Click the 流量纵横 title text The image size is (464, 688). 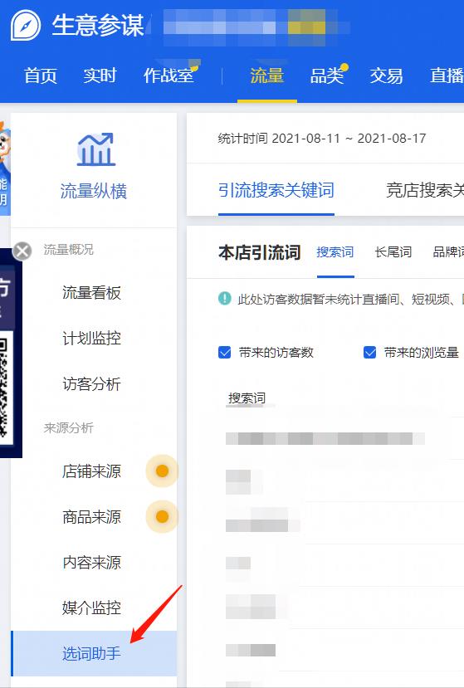coord(94,192)
